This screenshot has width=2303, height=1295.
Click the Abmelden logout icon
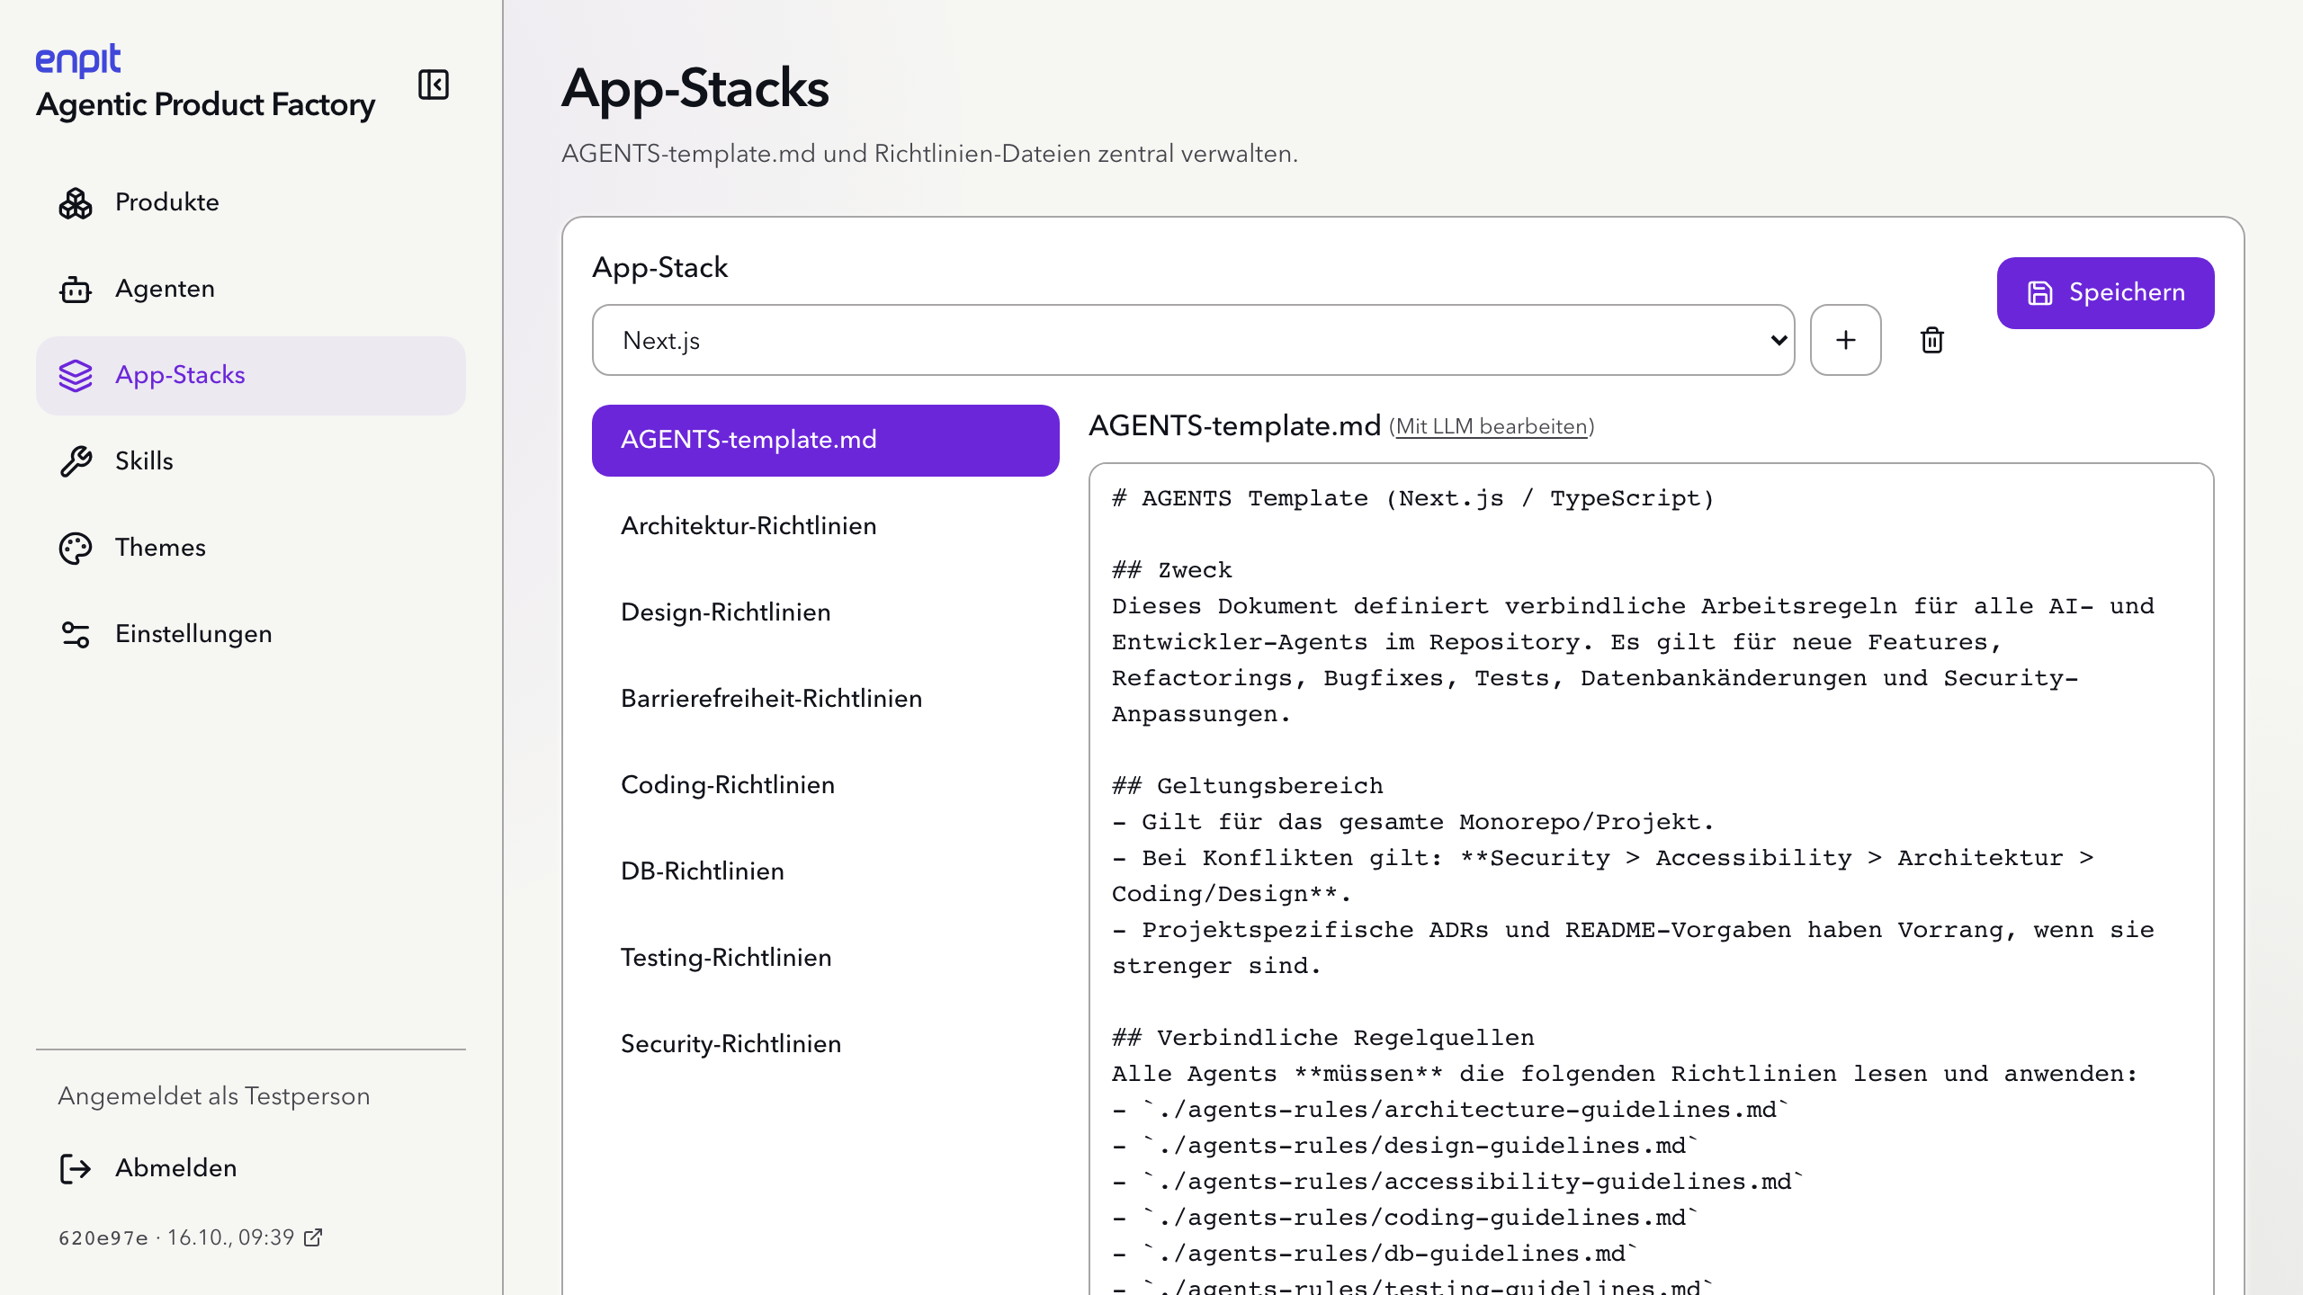[x=76, y=1168]
